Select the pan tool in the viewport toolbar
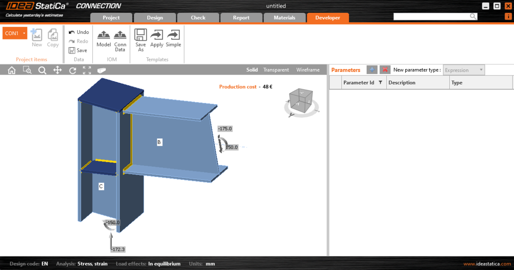514x270 pixels. click(57, 69)
